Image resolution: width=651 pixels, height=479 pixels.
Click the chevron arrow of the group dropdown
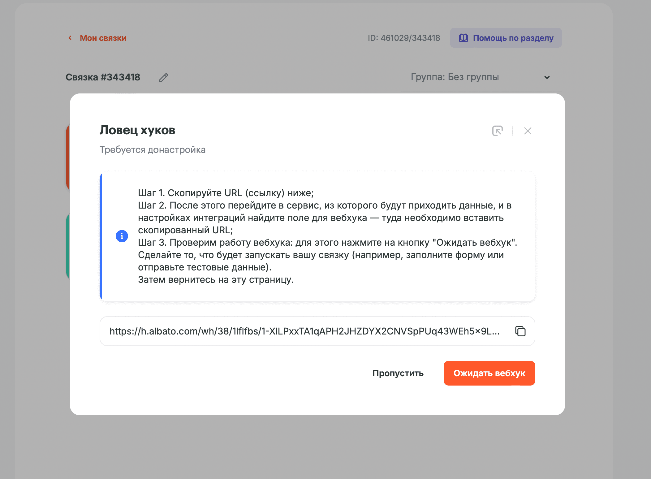point(547,77)
